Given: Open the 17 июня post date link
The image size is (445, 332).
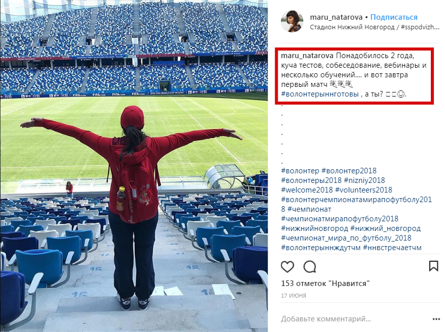Looking at the screenshot, I should coord(293,296).
